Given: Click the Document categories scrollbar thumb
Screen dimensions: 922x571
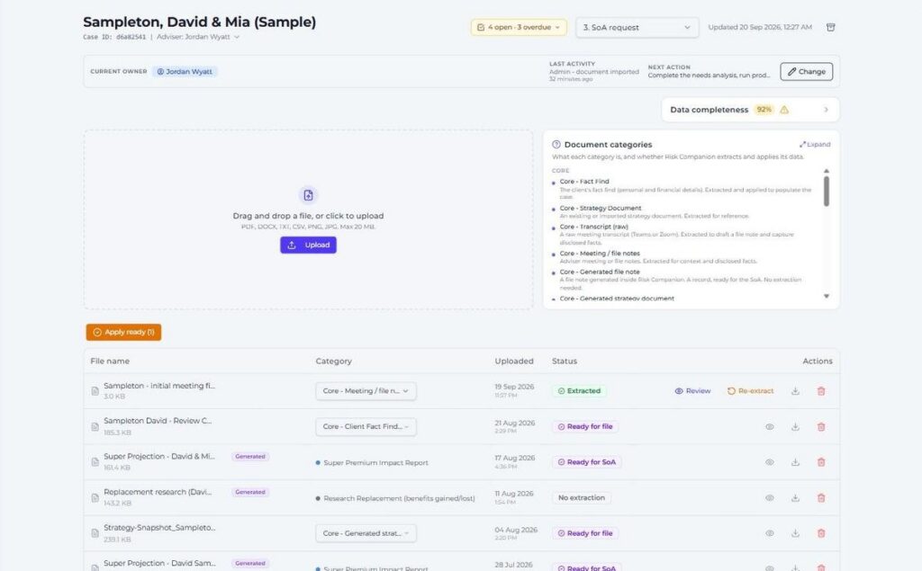Looking at the screenshot, I should point(827,191).
